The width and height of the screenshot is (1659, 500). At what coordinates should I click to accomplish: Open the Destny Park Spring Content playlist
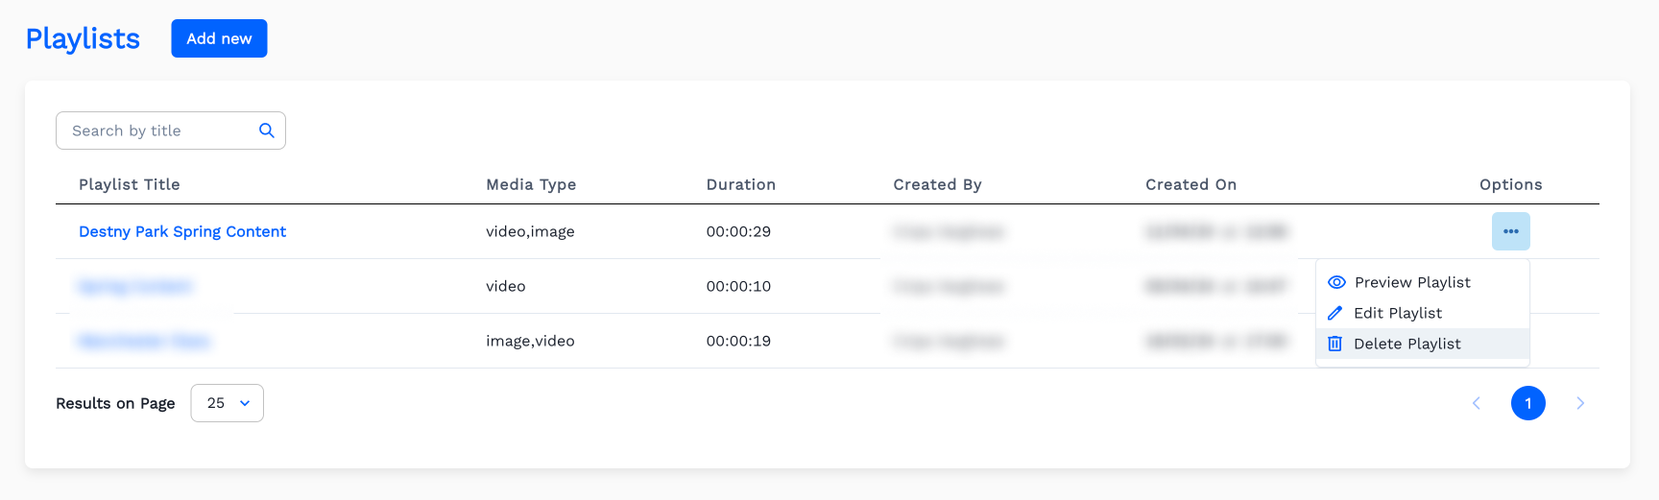[x=182, y=231]
